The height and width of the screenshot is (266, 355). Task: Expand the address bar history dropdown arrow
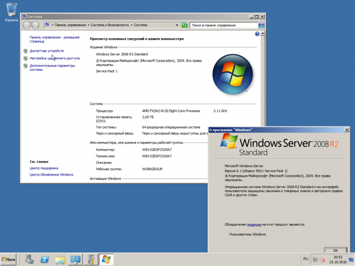(x=177, y=25)
